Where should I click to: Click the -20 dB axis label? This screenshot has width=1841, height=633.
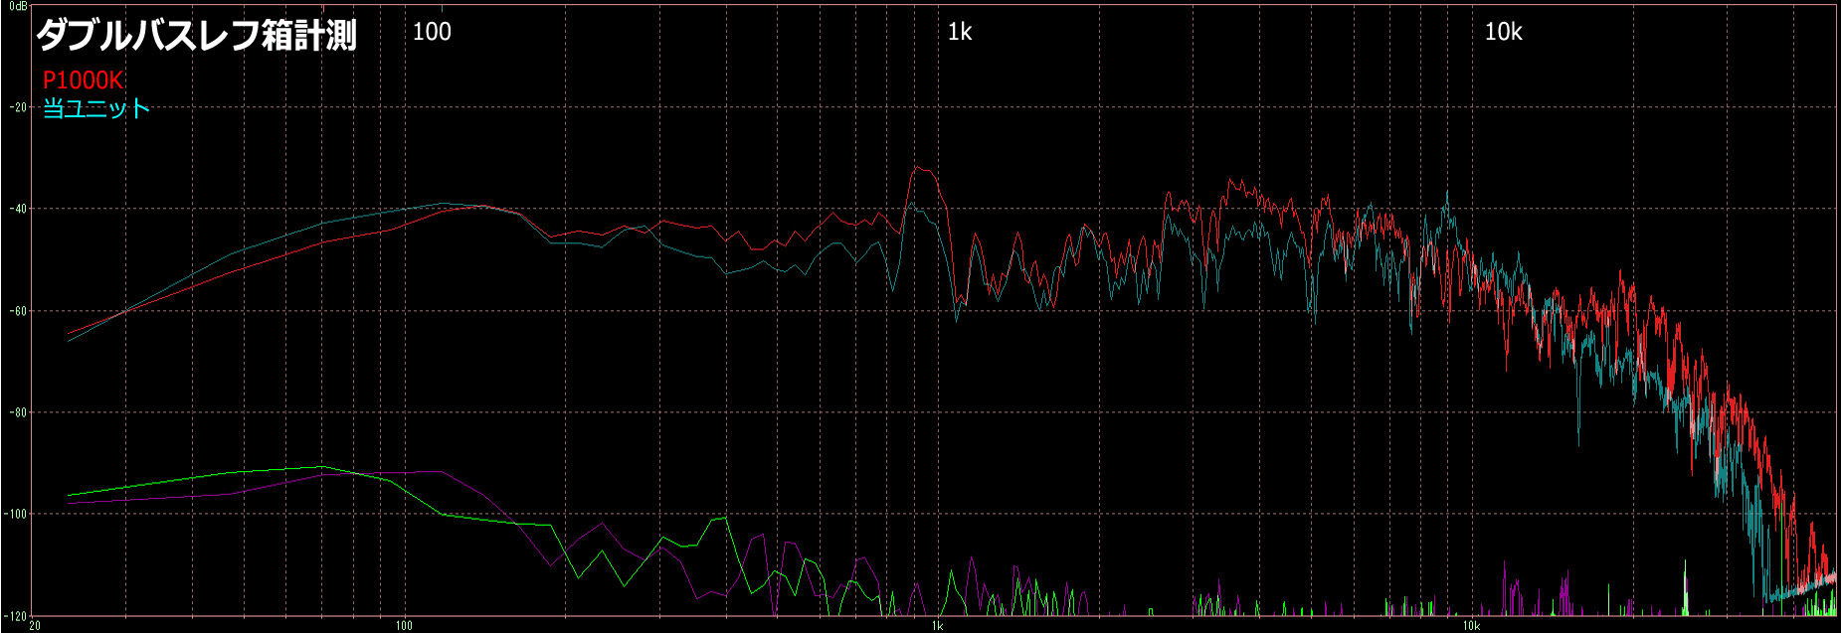(x=19, y=107)
